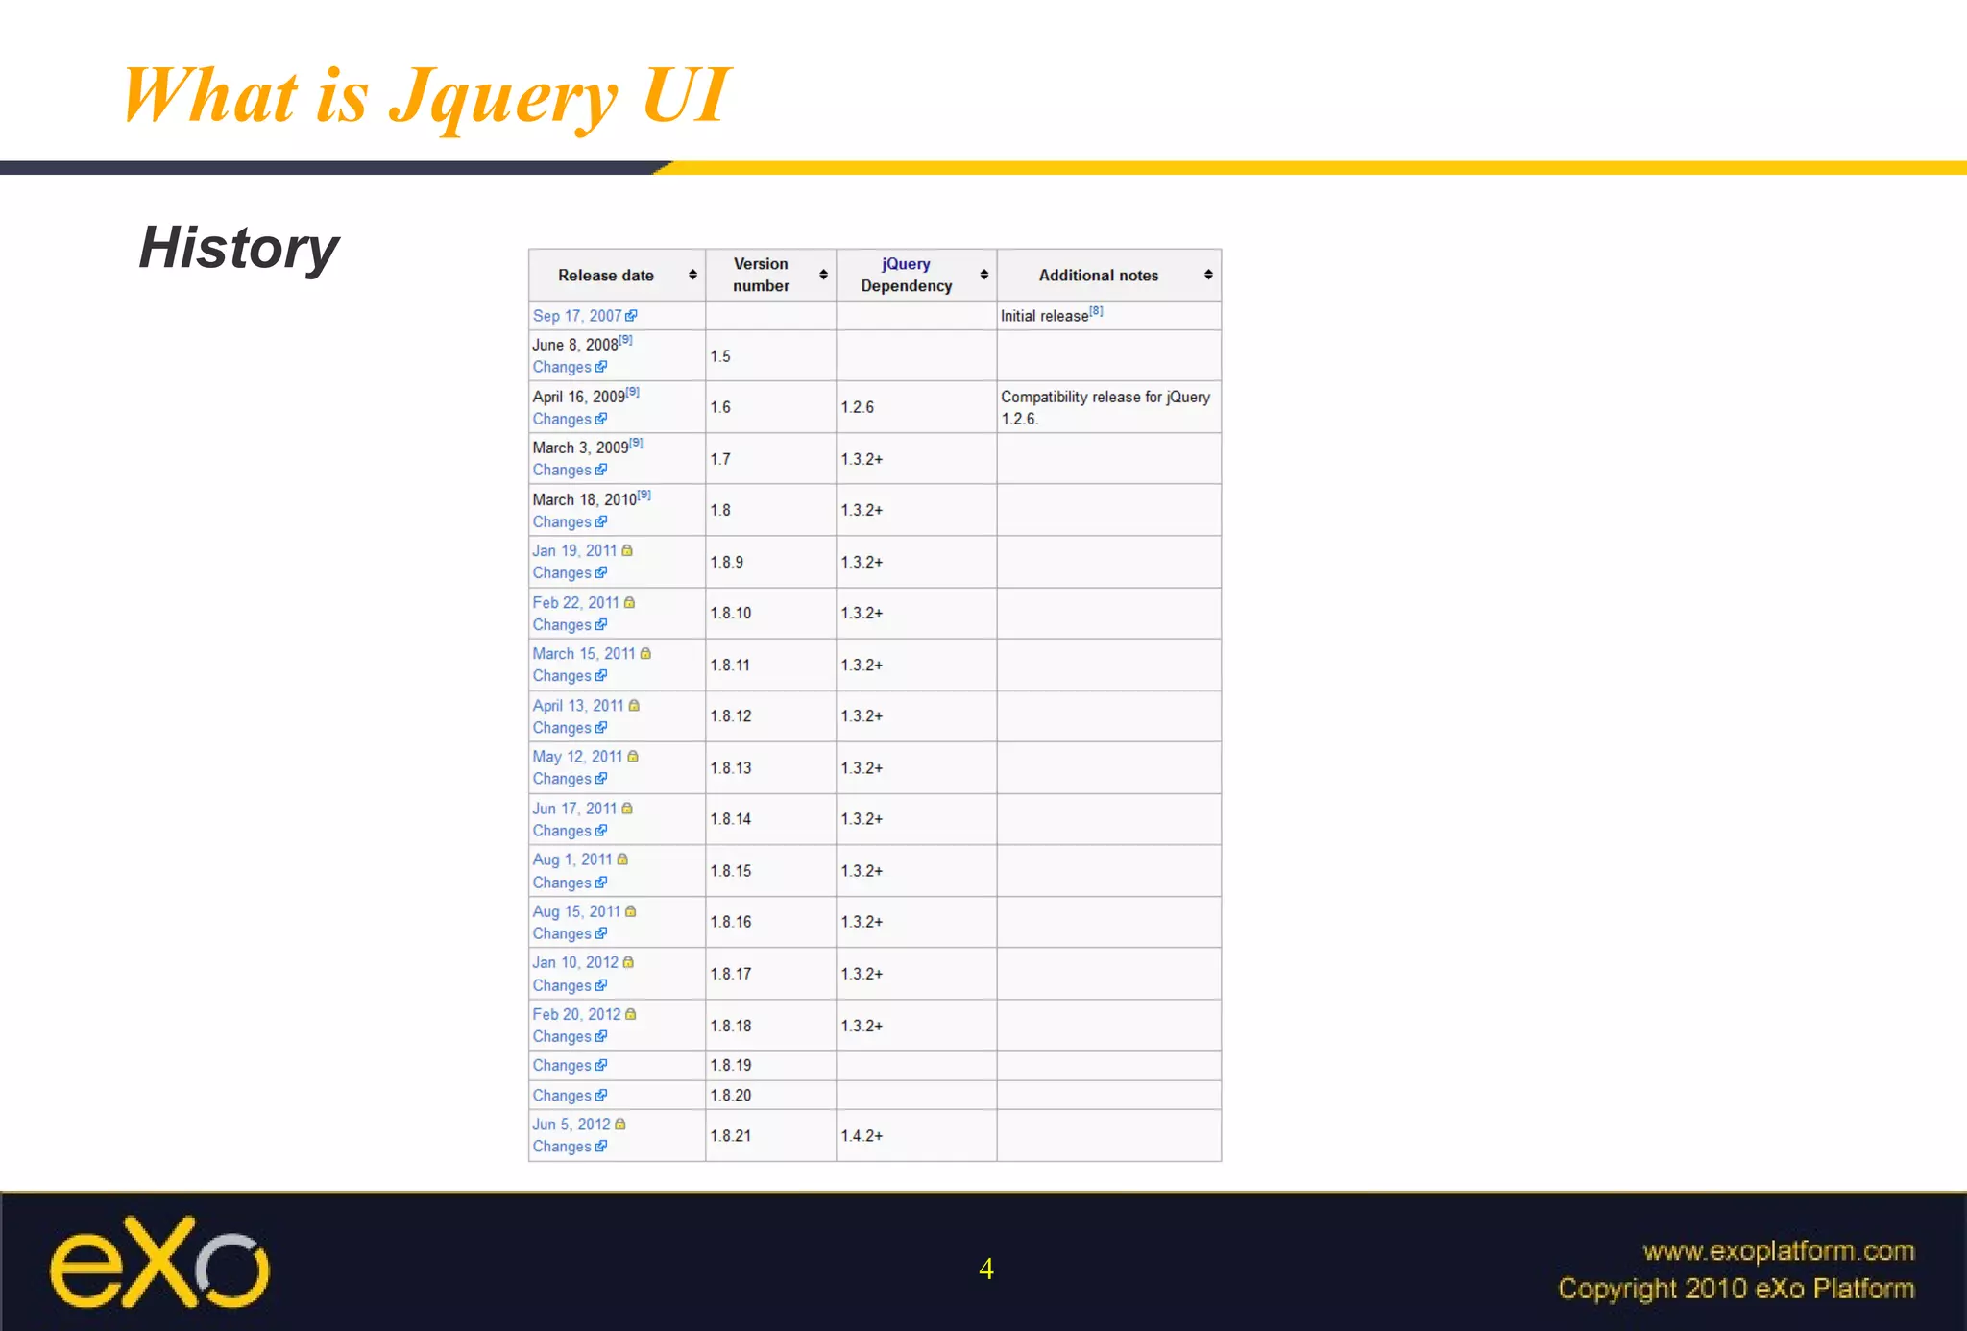Sort table by Version number arrows
1967x1331 pixels.
tap(823, 275)
